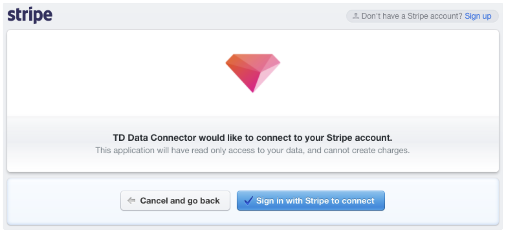Click "Don't have a Stripe account?" text
Image resolution: width=508 pixels, height=234 pixels.
pyautogui.click(x=412, y=16)
